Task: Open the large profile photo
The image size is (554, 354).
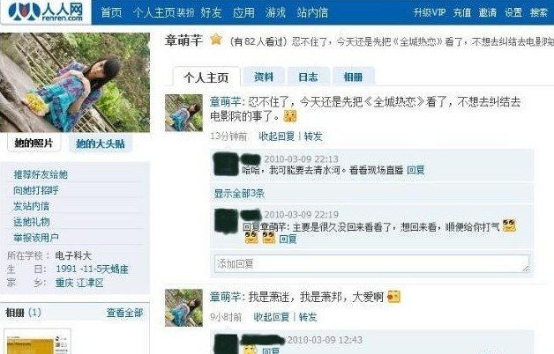Action: (x=75, y=83)
